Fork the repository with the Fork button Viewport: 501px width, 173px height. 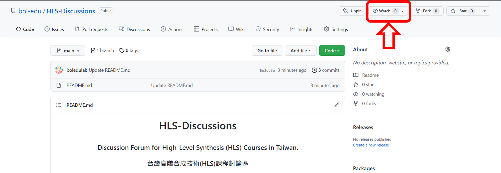click(x=427, y=11)
